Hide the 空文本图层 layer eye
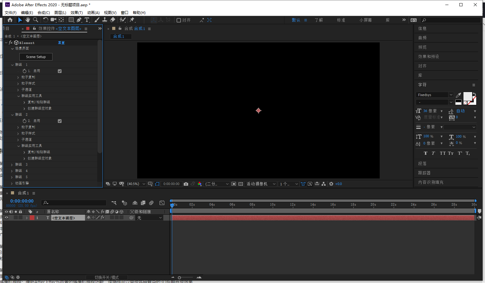 6,218
